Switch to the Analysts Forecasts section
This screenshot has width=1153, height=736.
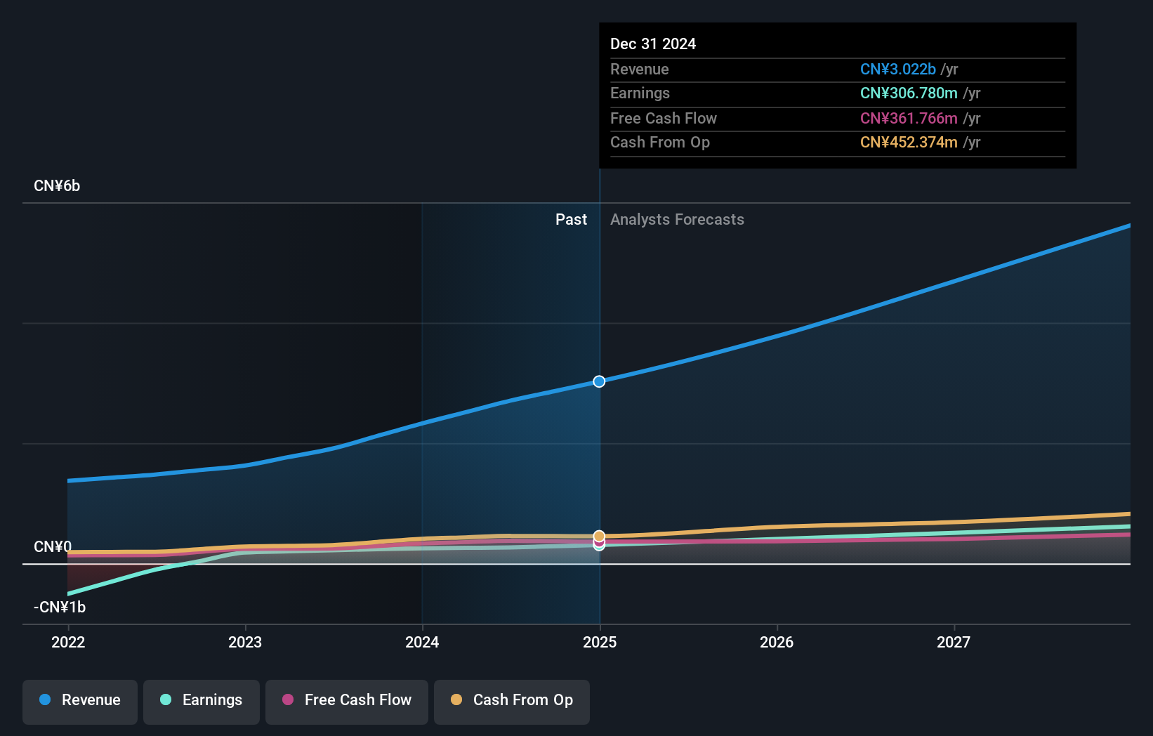tap(677, 219)
